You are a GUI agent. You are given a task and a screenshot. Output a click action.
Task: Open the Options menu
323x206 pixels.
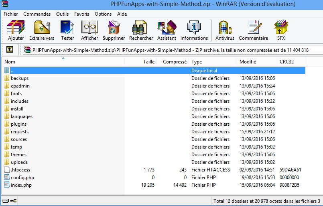103,14
